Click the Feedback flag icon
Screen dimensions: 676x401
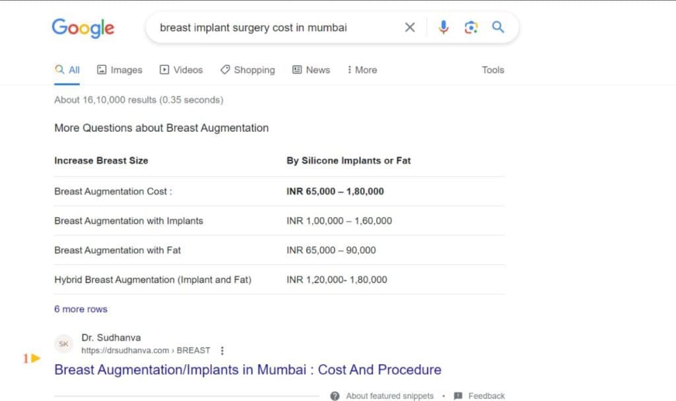tap(458, 396)
